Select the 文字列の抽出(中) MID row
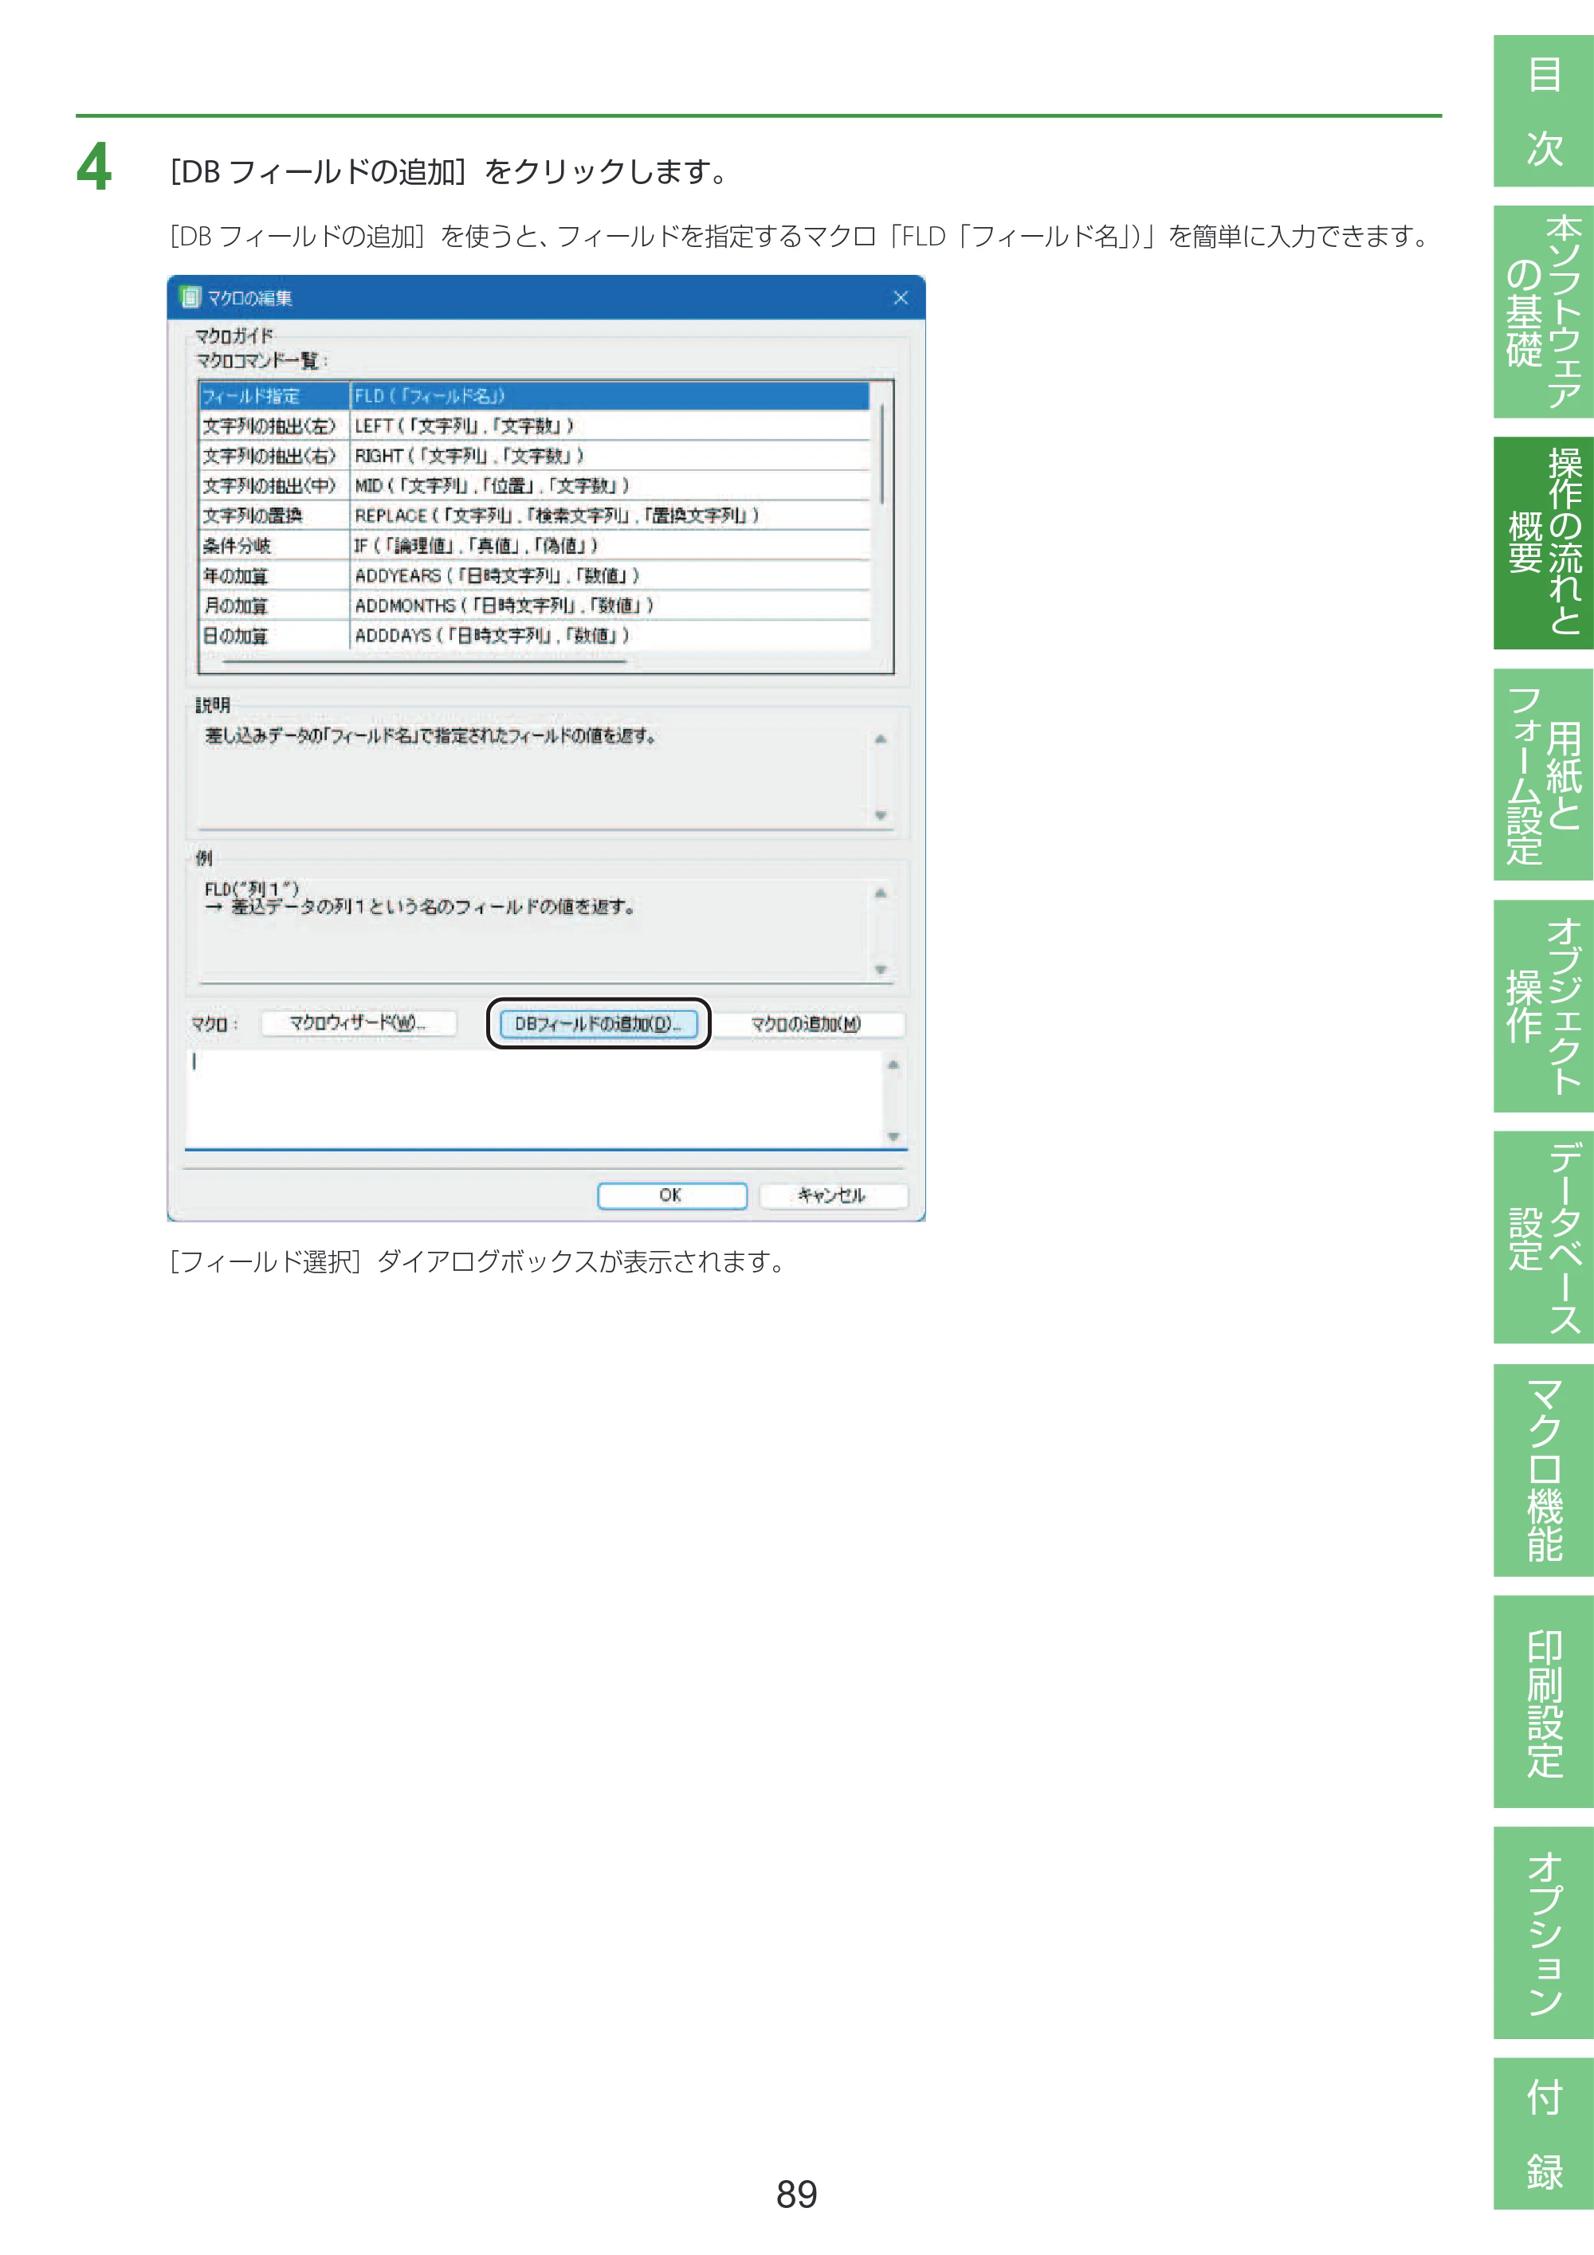The image size is (1594, 2255). [534, 485]
